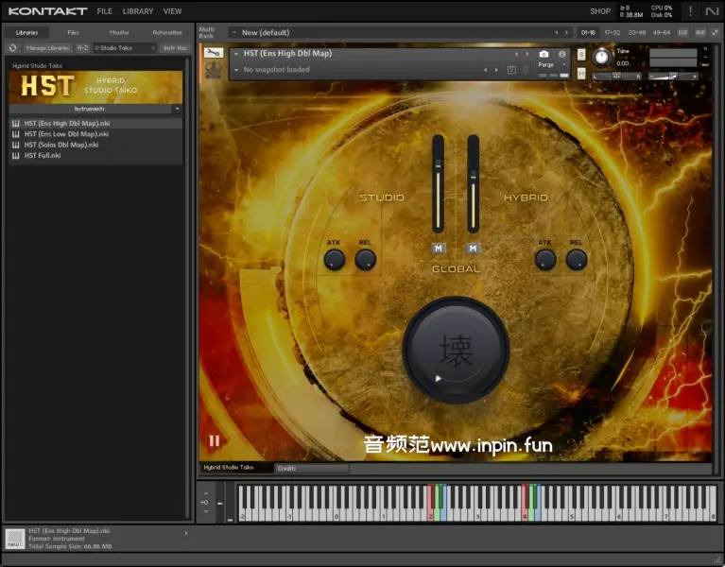
Task: Click the exclamation alert icon
Action: point(690,11)
